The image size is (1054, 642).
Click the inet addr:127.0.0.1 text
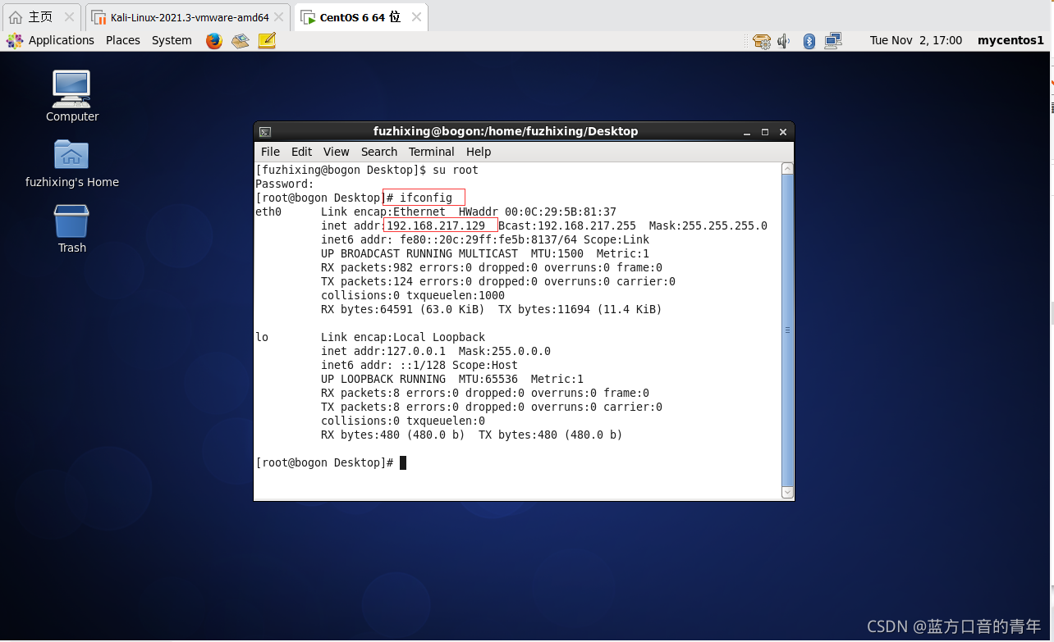pos(383,351)
